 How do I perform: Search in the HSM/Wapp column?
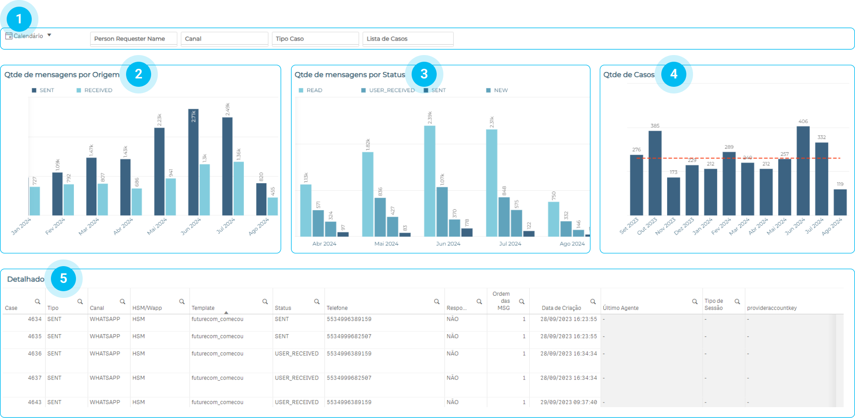tap(182, 302)
